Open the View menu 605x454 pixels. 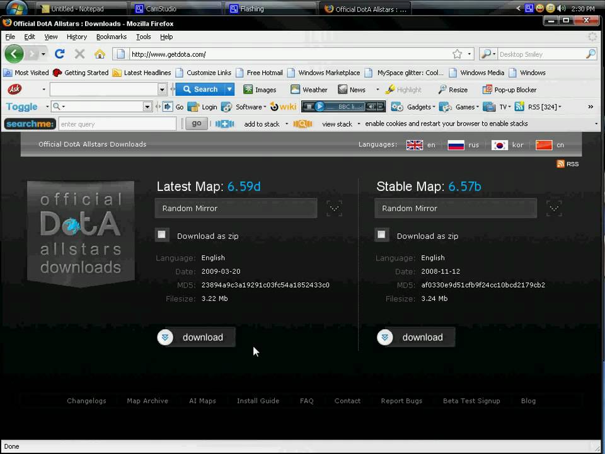click(51, 37)
